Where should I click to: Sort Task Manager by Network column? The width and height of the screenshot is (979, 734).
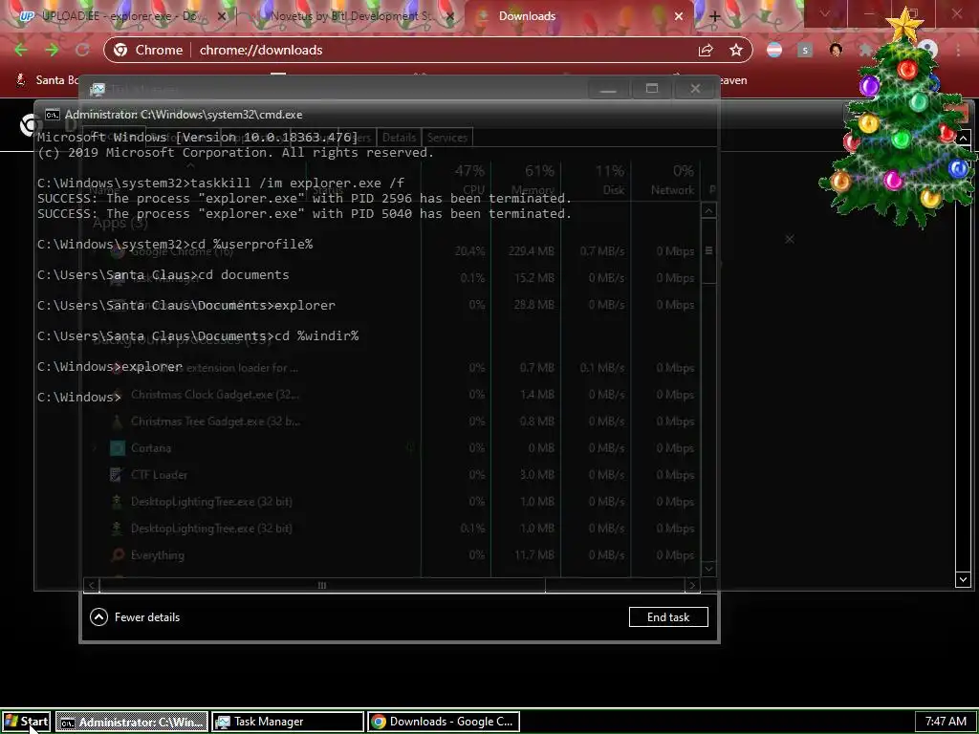tap(665, 180)
